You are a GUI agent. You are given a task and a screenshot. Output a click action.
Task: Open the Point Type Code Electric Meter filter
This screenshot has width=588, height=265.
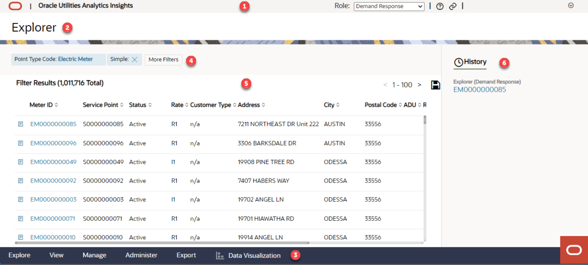tap(58, 59)
